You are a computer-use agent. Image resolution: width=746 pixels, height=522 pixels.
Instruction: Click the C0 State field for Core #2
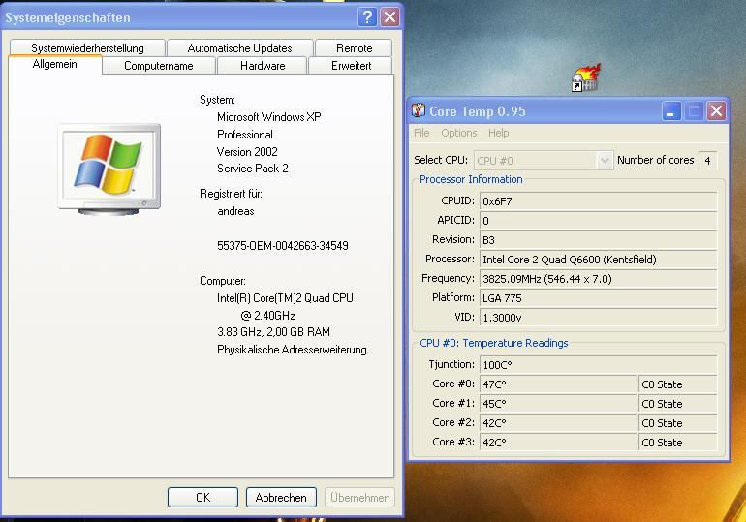point(678,423)
